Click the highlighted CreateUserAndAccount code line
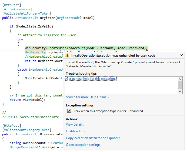 point(86,48)
